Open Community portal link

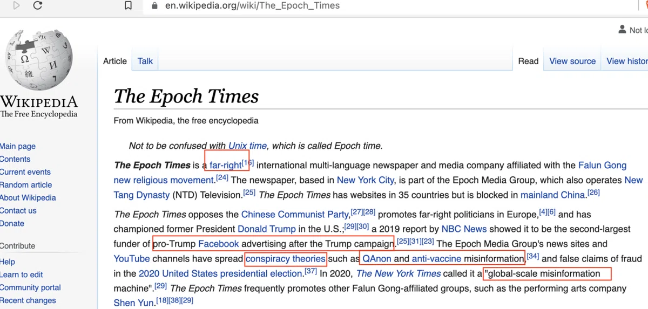(x=30, y=287)
